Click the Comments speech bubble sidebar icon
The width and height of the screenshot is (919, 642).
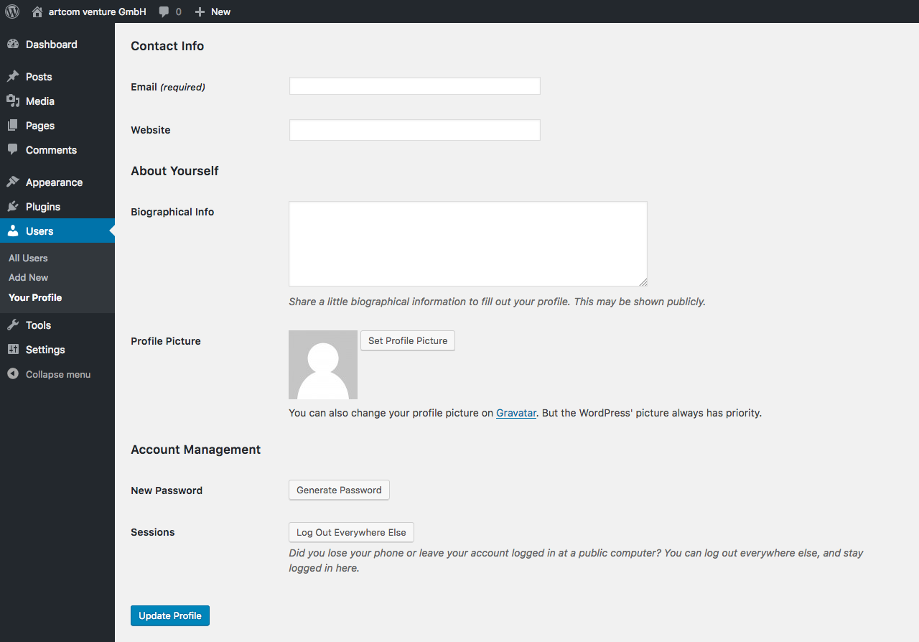(x=13, y=150)
